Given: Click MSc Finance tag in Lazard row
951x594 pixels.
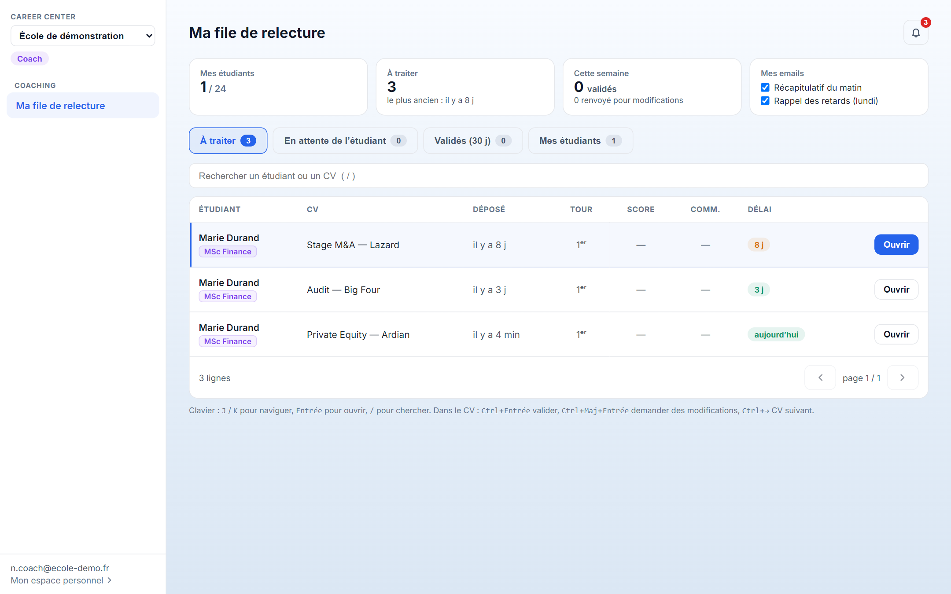Looking at the screenshot, I should pos(228,252).
